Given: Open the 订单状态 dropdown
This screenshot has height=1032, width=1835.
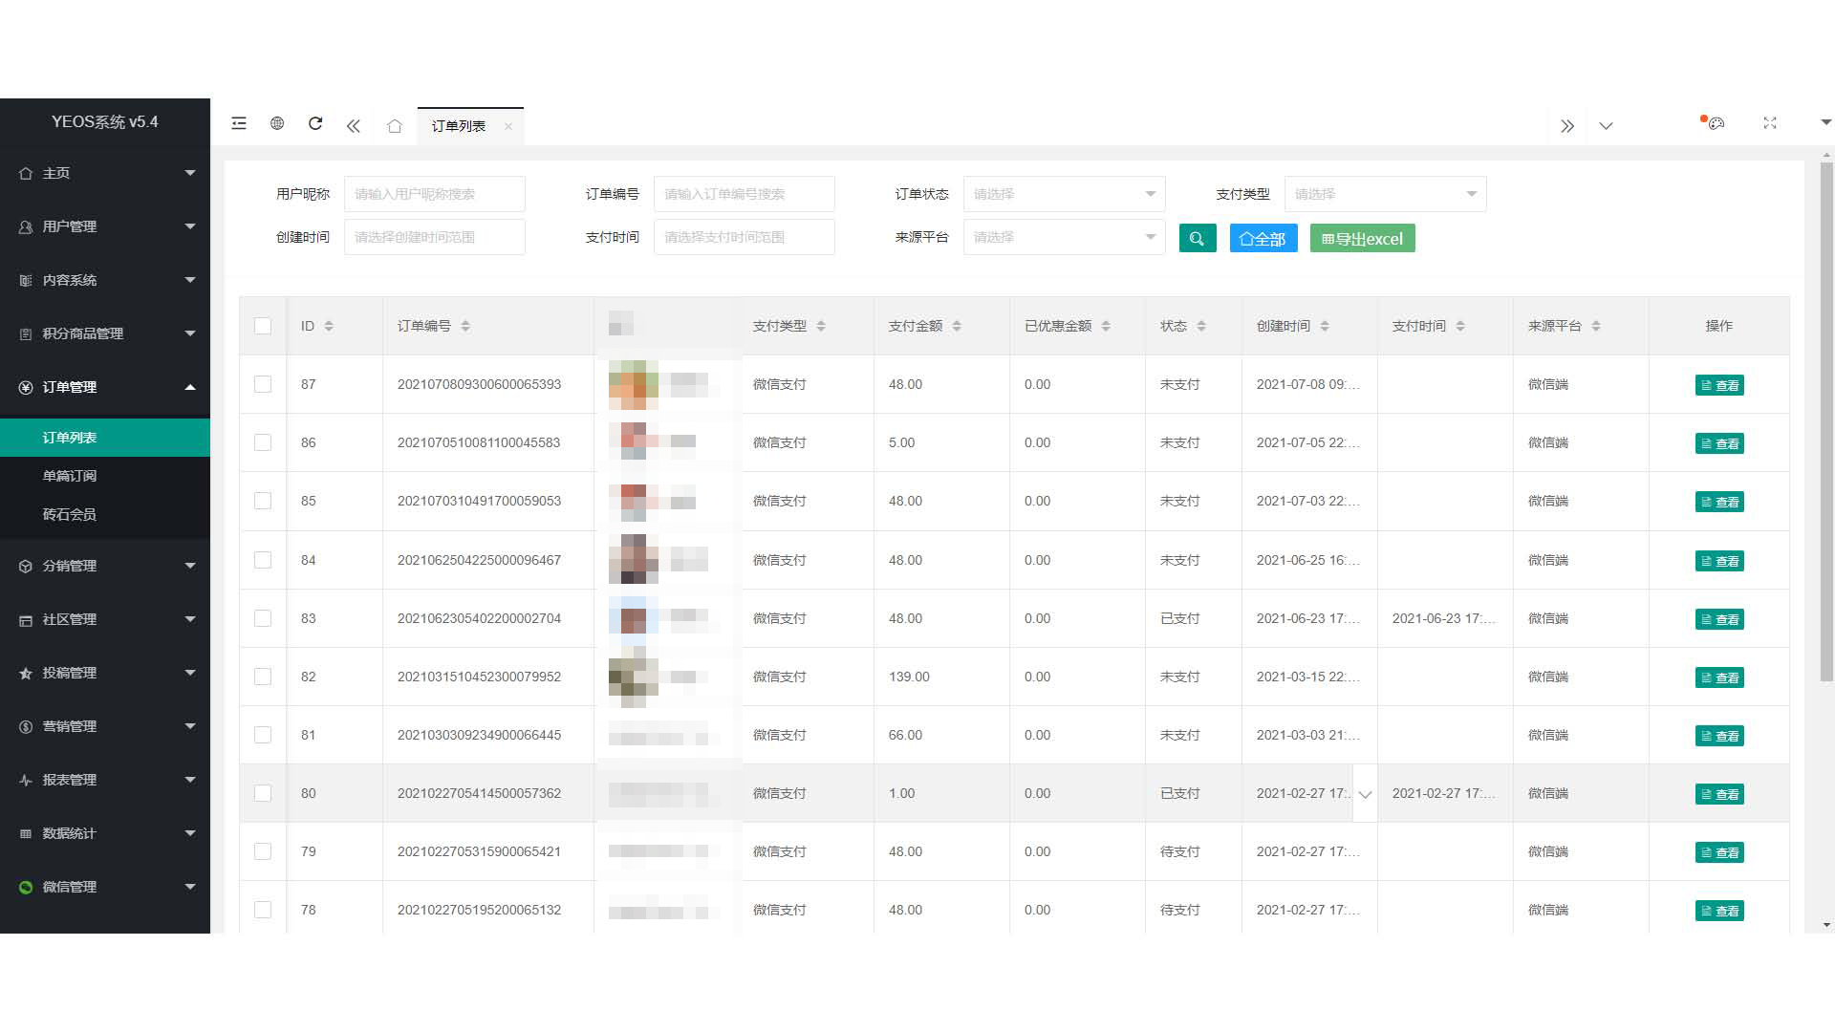Looking at the screenshot, I should pyautogui.click(x=1064, y=194).
